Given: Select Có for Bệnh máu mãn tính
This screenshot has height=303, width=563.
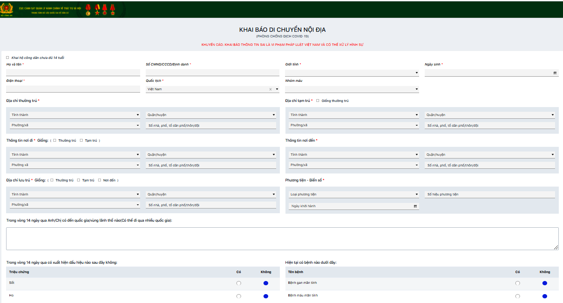Looking at the screenshot, I should click(x=517, y=296).
